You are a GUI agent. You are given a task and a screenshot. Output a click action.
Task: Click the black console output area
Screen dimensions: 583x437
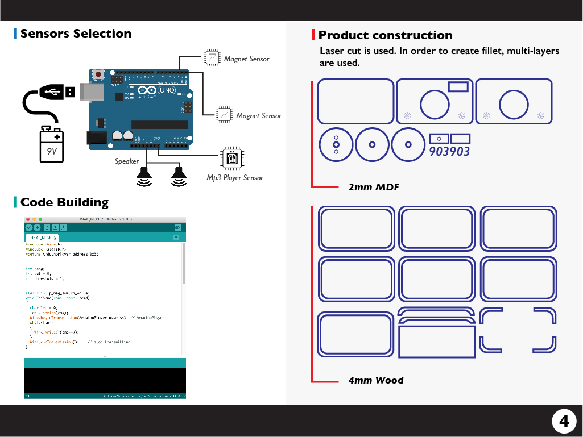[x=105, y=380]
